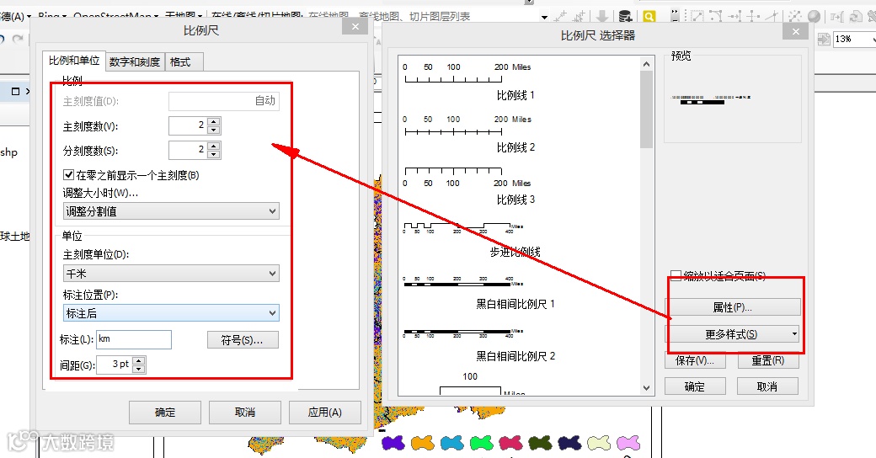Decrease 主刻度数 with the down arrow
This screenshot has width=876, height=458.
(x=213, y=130)
